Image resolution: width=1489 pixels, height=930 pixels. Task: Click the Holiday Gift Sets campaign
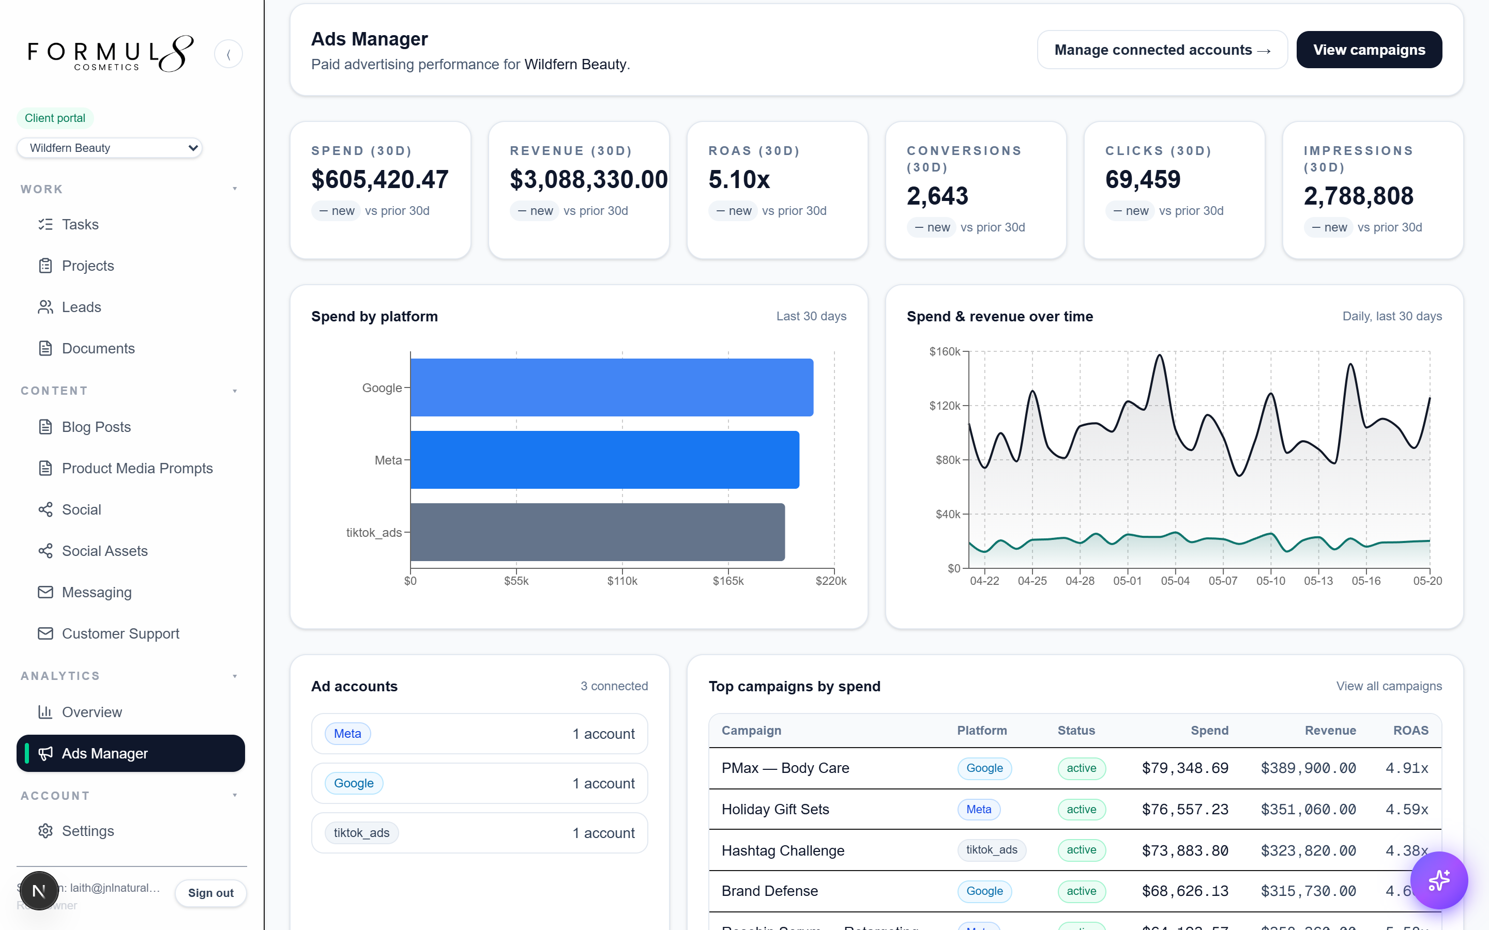tap(776, 809)
